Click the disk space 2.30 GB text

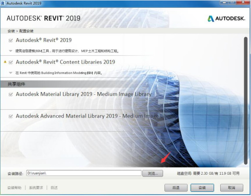208,173
